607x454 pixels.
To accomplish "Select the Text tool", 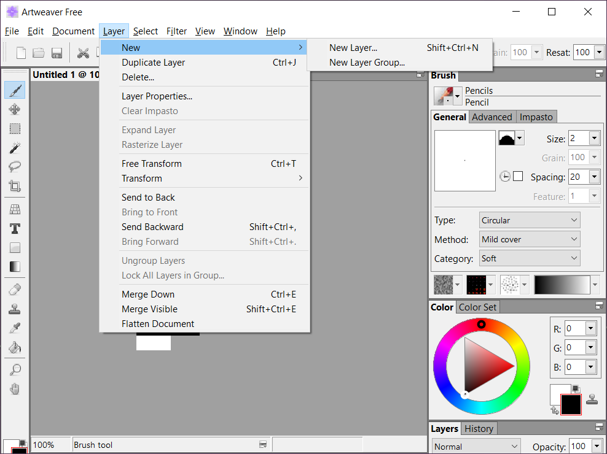I will click(15, 229).
